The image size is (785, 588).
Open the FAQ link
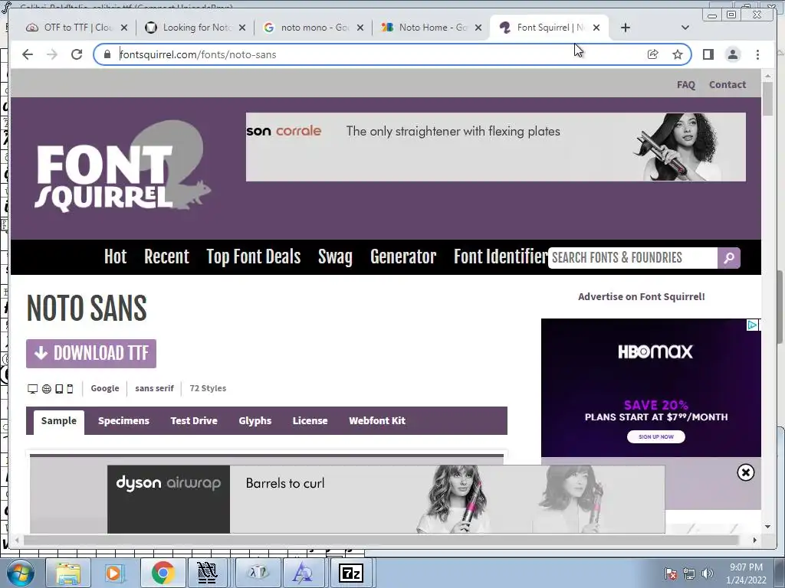pyautogui.click(x=686, y=84)
